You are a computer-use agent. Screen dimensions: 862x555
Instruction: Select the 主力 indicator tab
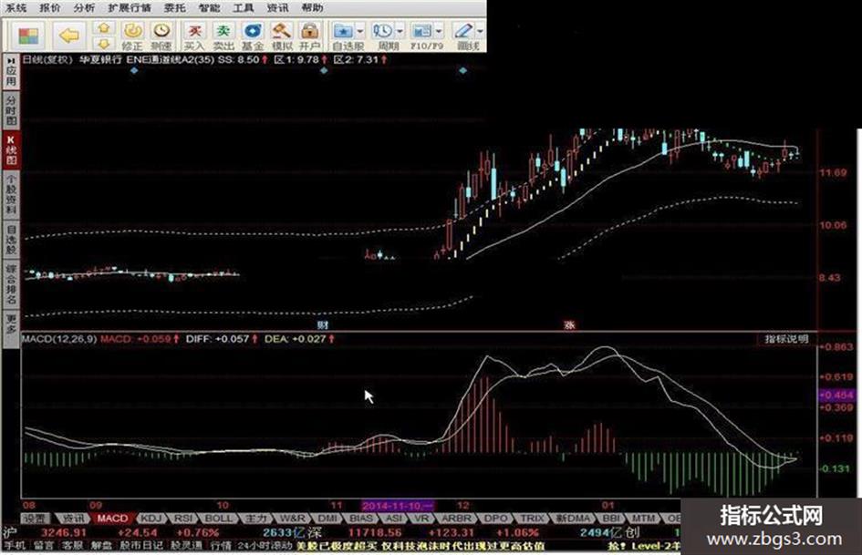coord(255,519)
